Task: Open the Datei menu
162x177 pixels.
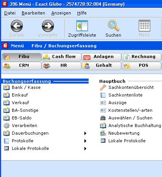Action: tap(10, 13)
